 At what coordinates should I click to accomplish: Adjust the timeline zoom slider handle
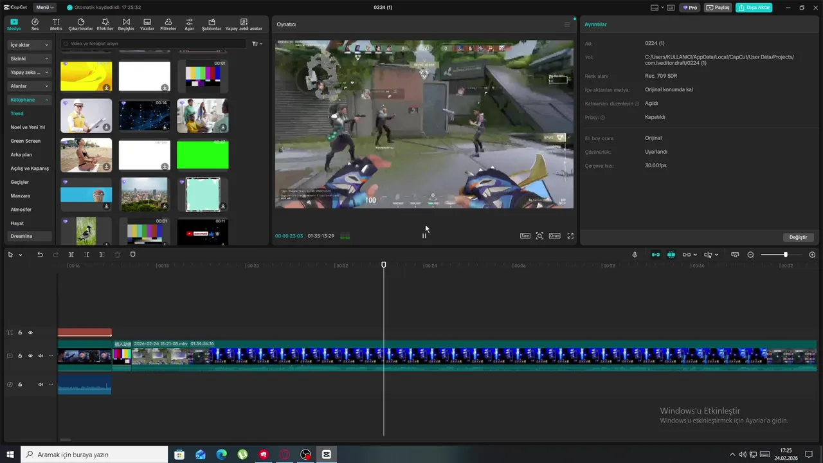(x=785, y=255)
